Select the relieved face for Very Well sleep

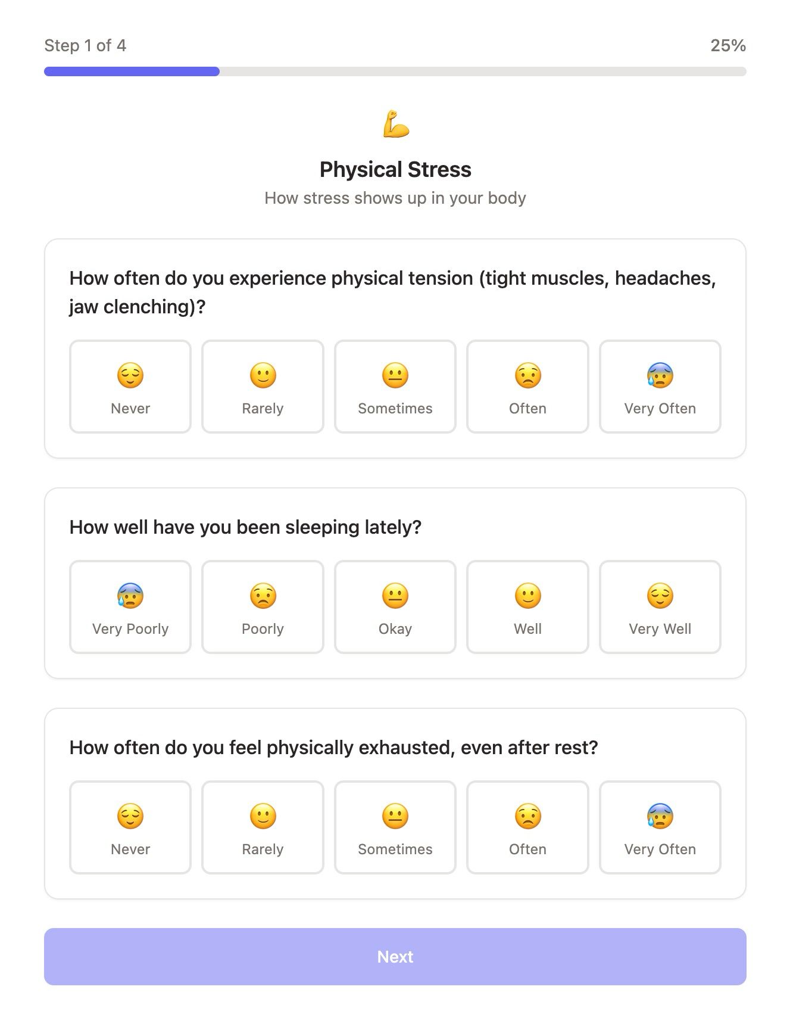[x=660, y=596]
